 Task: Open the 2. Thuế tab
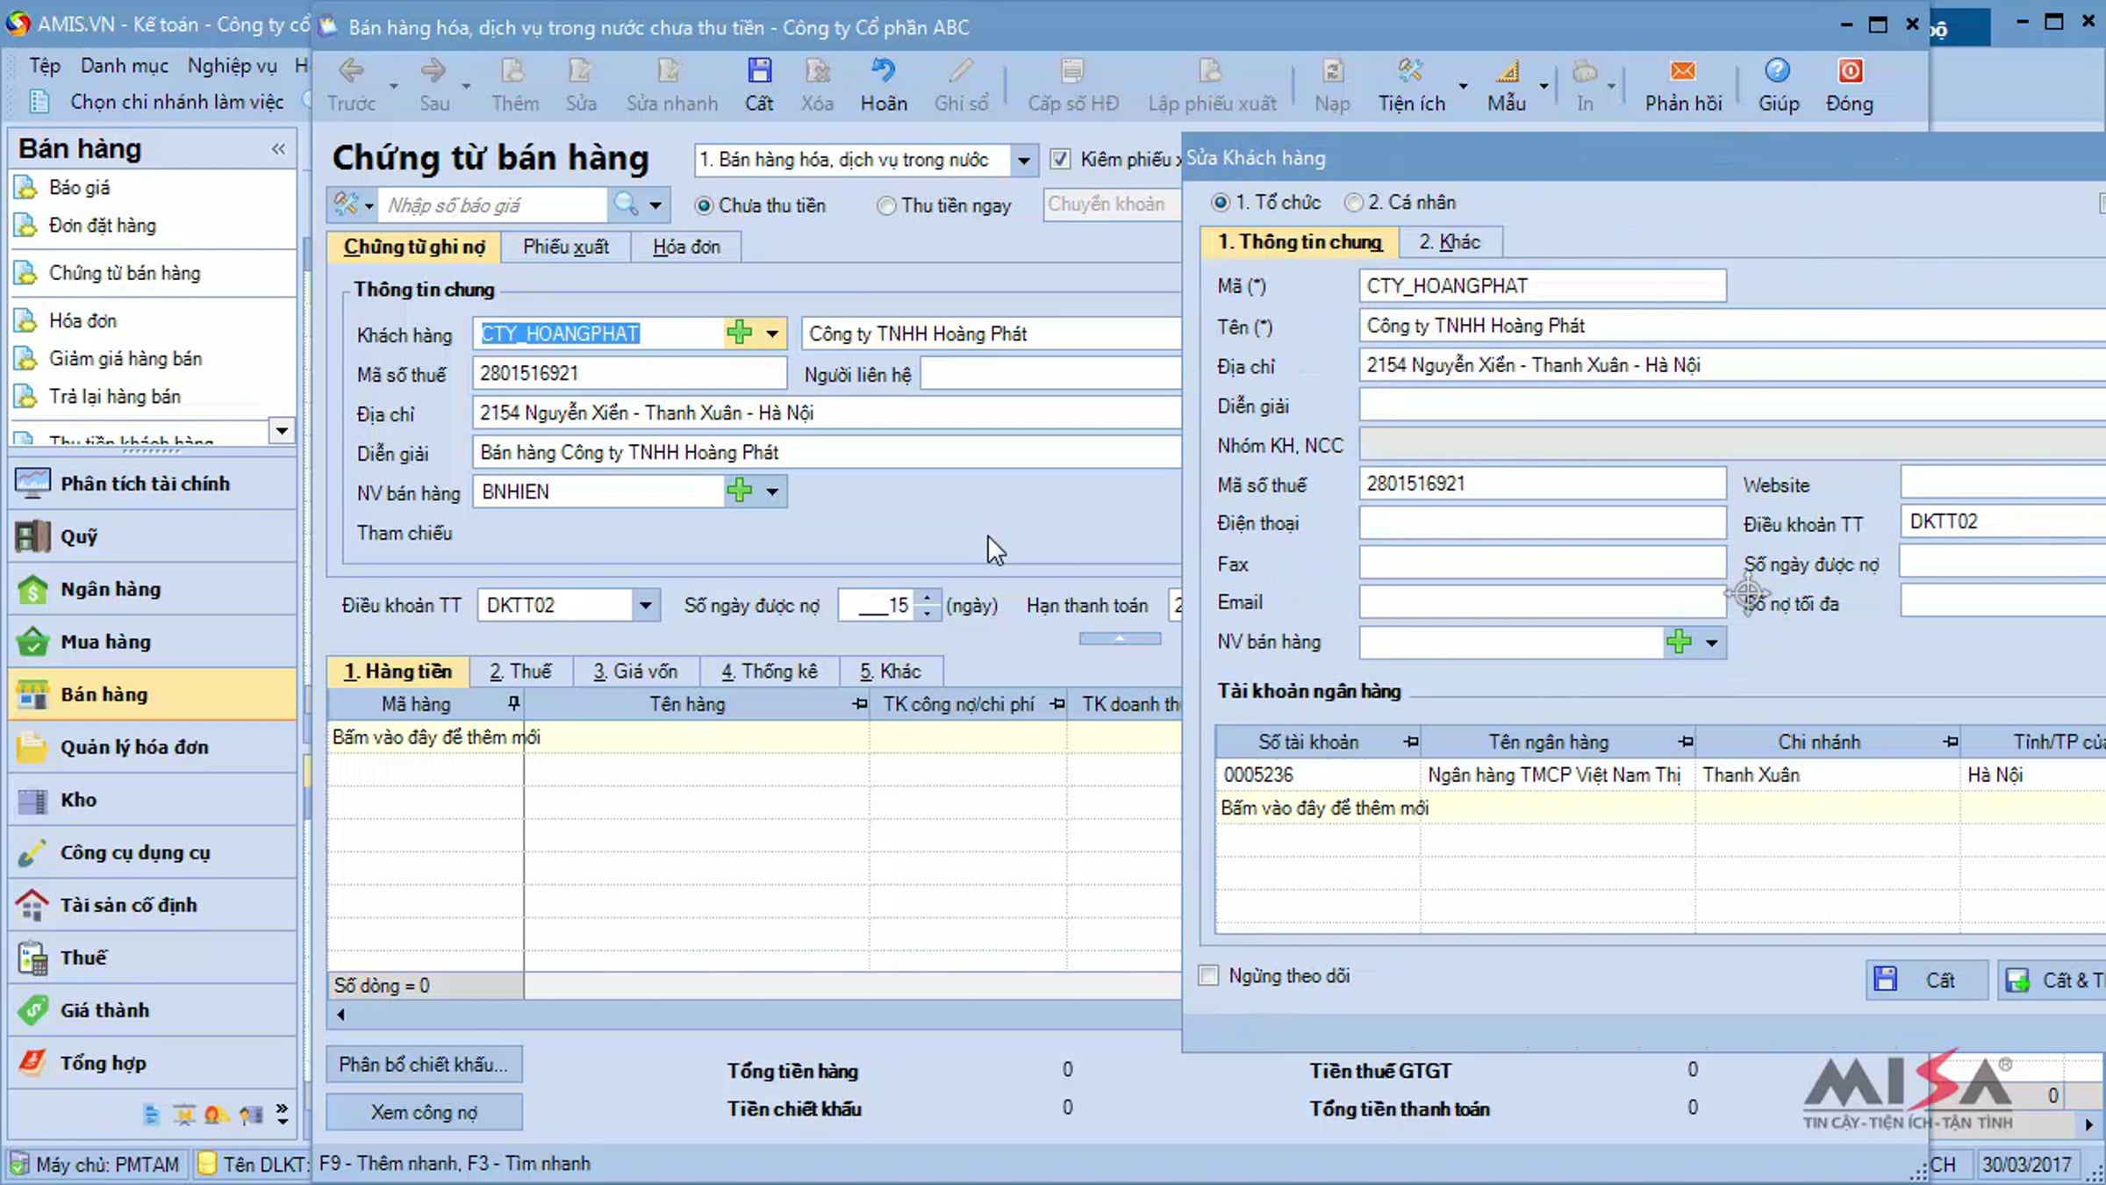click(x=520, y=671)
